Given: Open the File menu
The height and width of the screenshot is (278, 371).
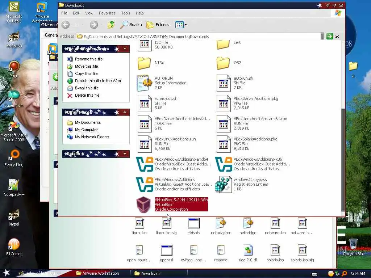Looking at the screenshot, I should [64, 13].
